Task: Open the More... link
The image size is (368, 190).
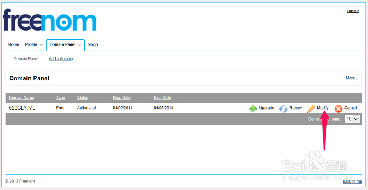Action: 352,78
